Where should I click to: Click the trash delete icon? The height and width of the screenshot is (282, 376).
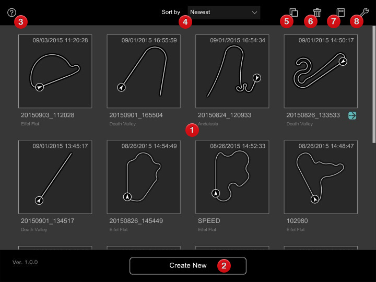(317, 12)
